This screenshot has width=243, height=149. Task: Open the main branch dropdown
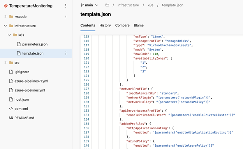pyautogui.click(x=90, y=5)
